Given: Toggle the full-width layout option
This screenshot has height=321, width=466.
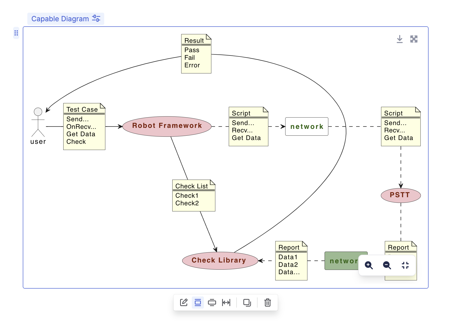Looking at the screenshot, I should pyautogui.click(x=226, y=302).
